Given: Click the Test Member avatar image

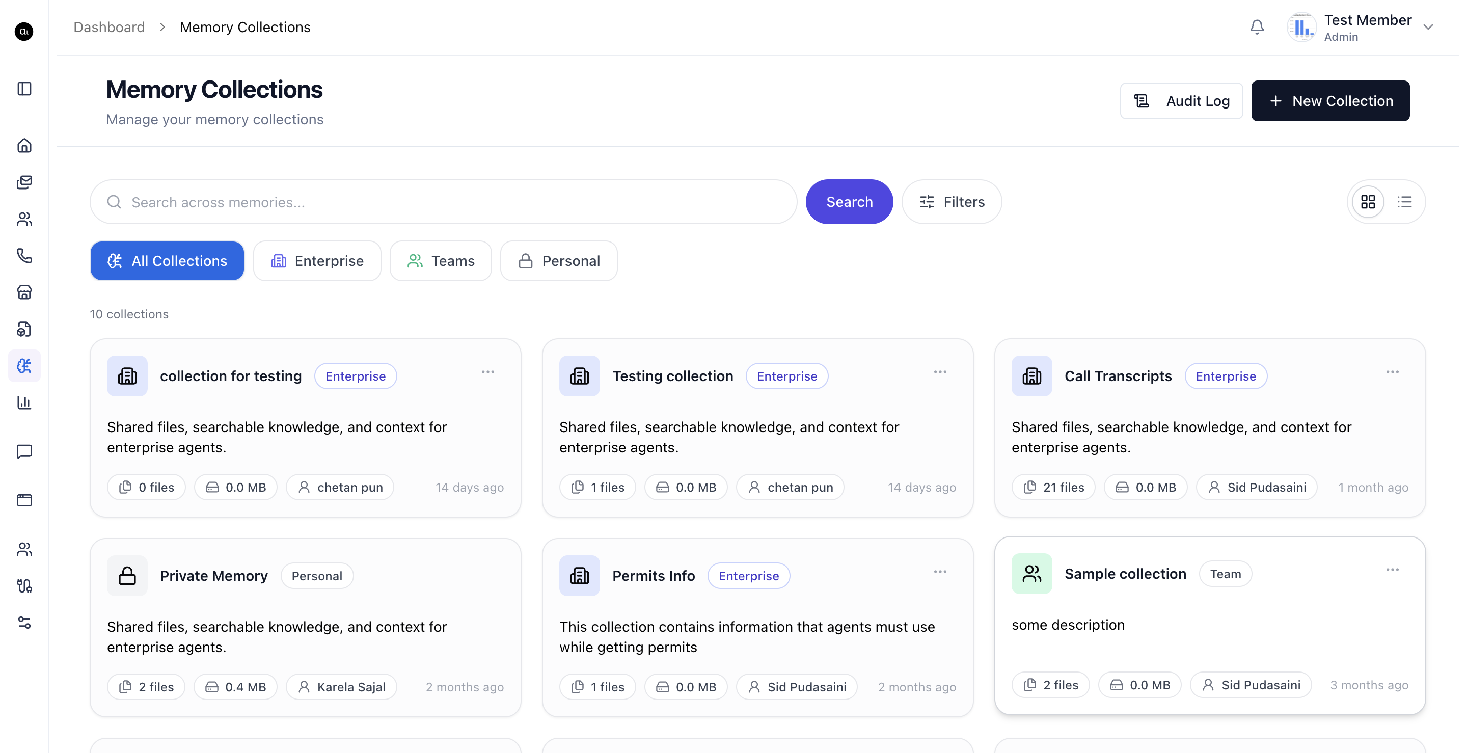Looking at the screenshot, I should point(1301,27).
